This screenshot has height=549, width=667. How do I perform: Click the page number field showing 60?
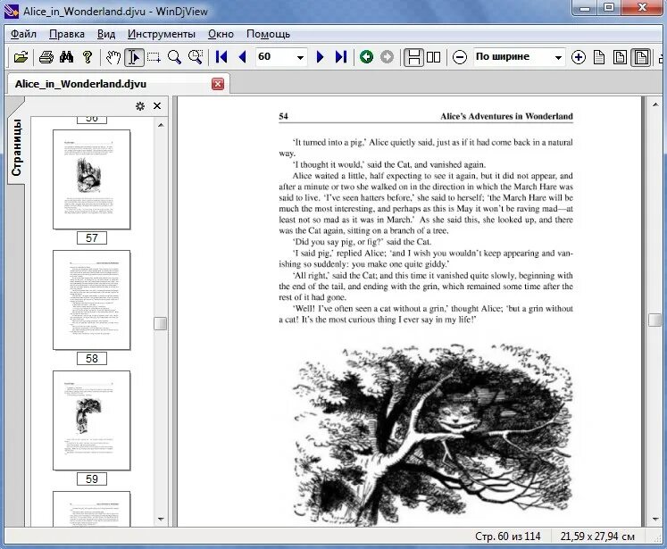coord(275,56)
